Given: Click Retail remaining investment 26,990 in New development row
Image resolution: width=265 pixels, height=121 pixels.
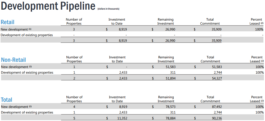Looking at the screenshot, I should [x=171, y=29].
